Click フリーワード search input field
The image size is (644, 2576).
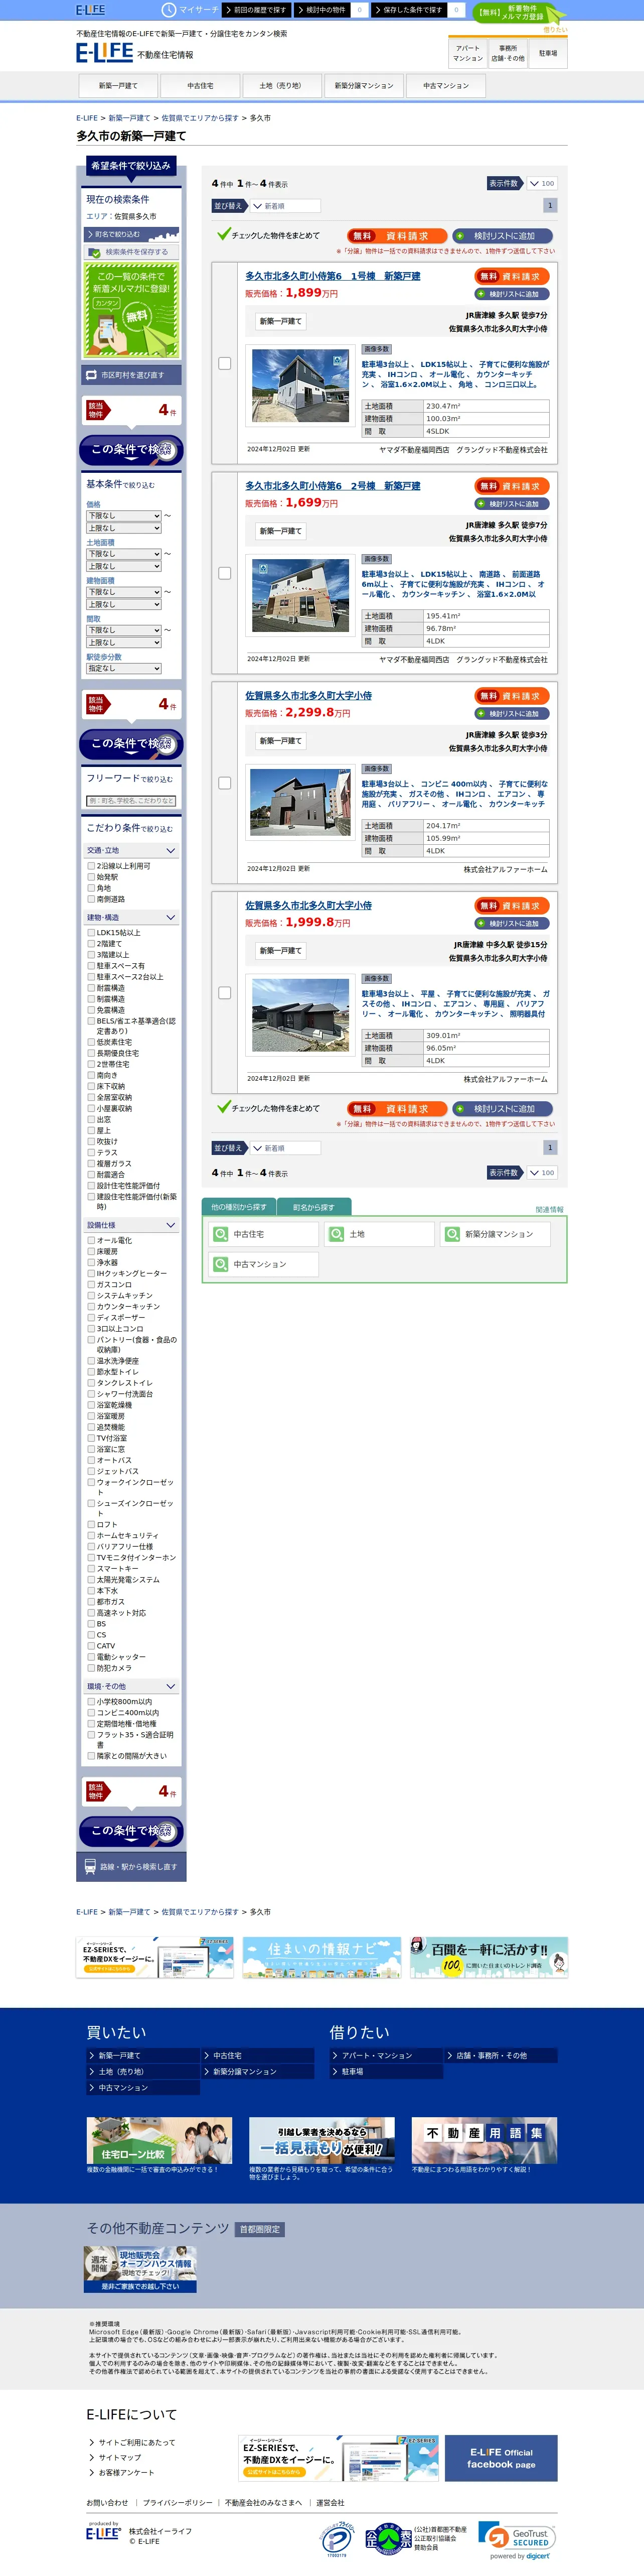[x=131, y=800]
